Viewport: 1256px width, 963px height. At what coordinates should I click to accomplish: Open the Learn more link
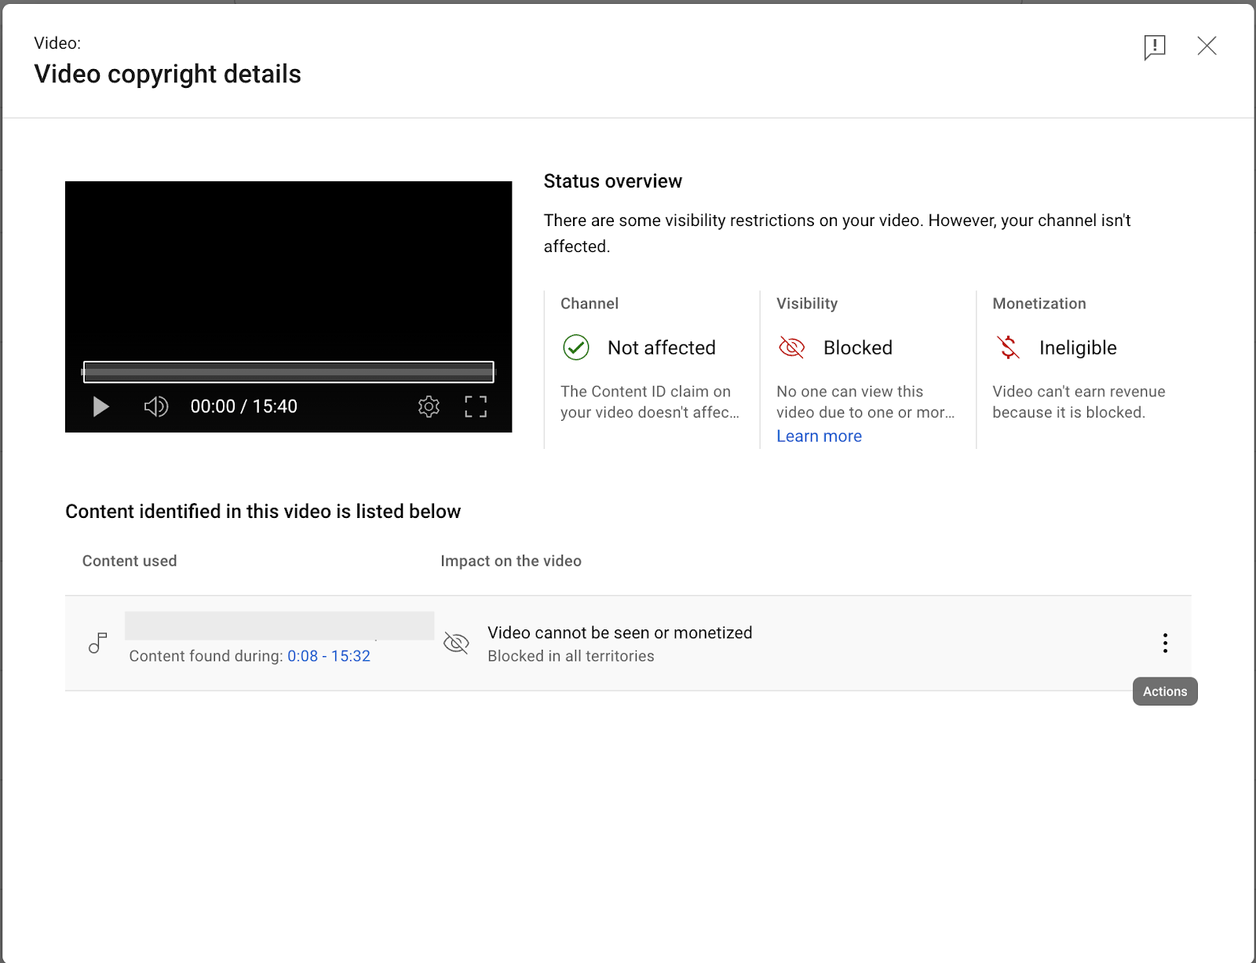coord(819,436)
